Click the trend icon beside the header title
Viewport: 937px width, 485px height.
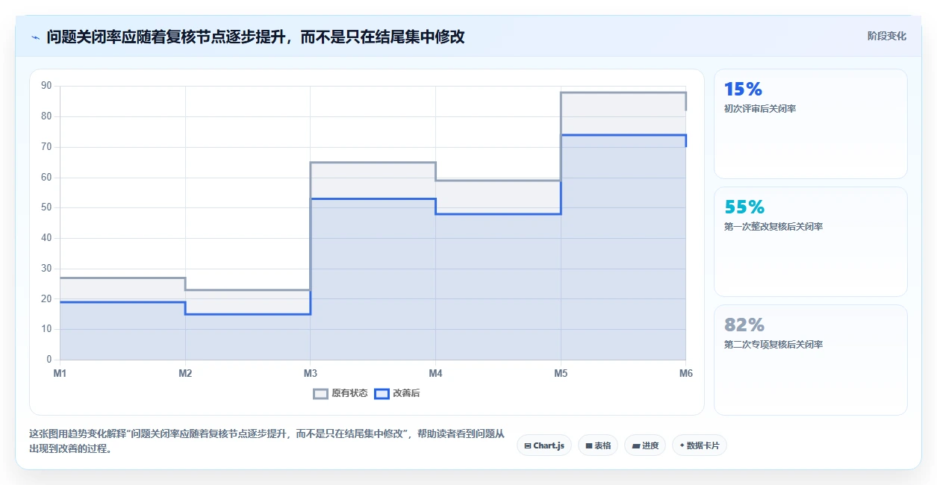click(35, 37)
